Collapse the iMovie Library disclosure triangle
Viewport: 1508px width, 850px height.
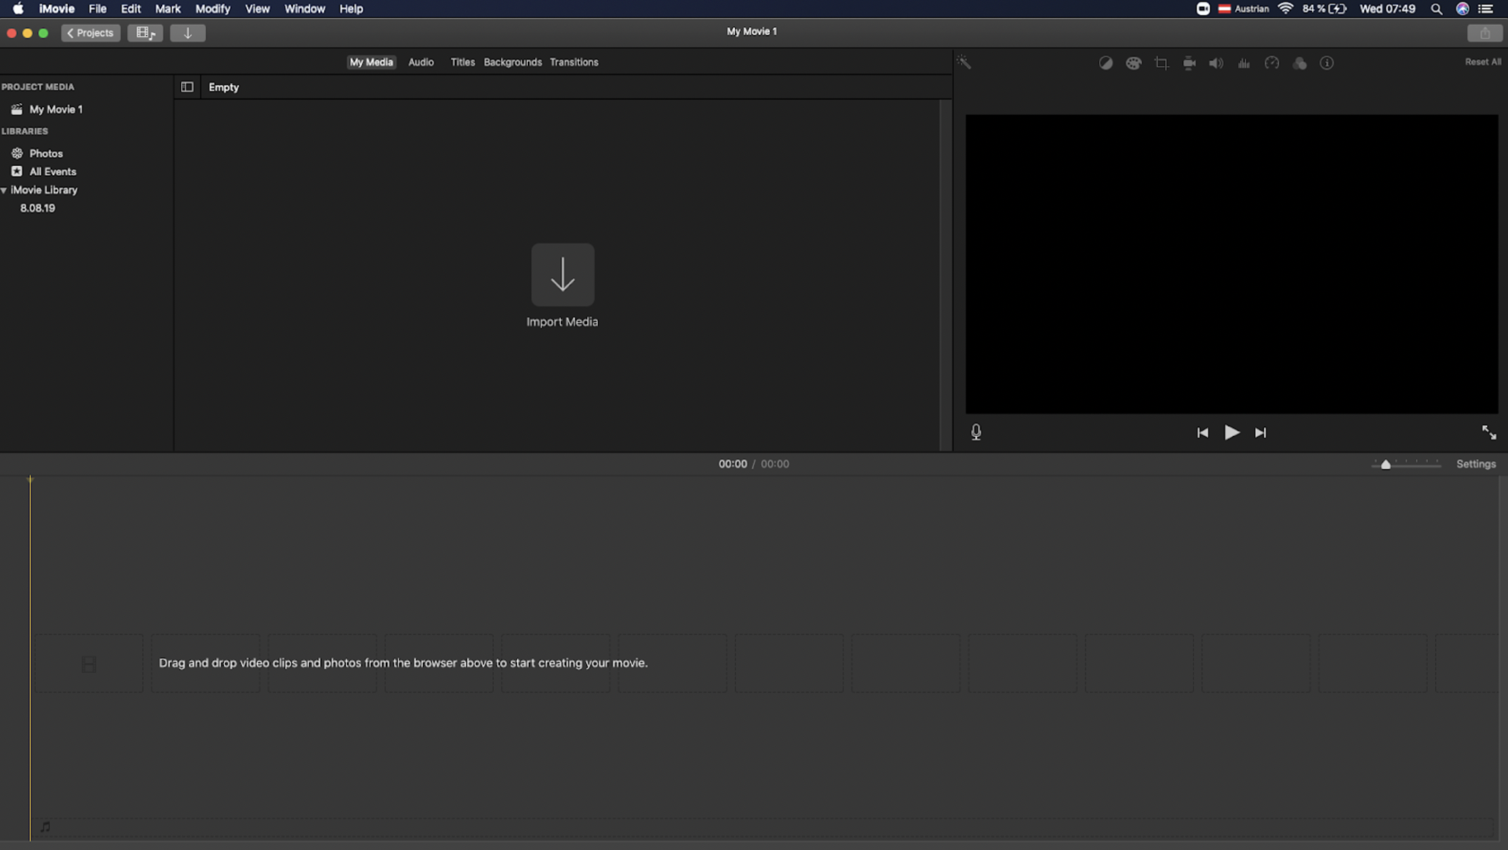click(x=4, y=190)
